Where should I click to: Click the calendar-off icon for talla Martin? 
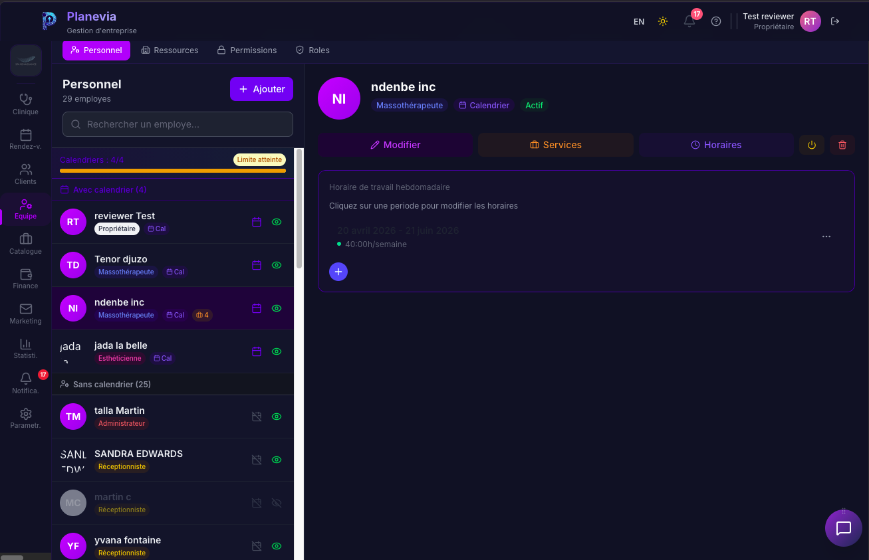pos(257,417)
